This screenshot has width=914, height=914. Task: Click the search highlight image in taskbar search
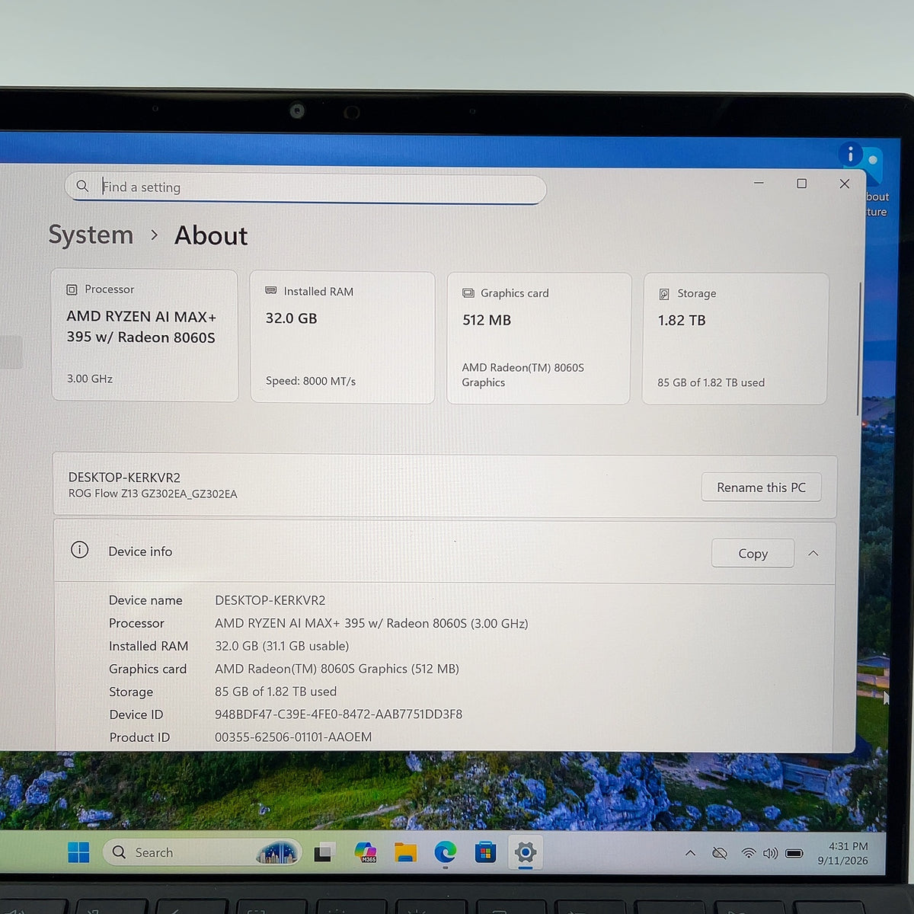point(276,852)
